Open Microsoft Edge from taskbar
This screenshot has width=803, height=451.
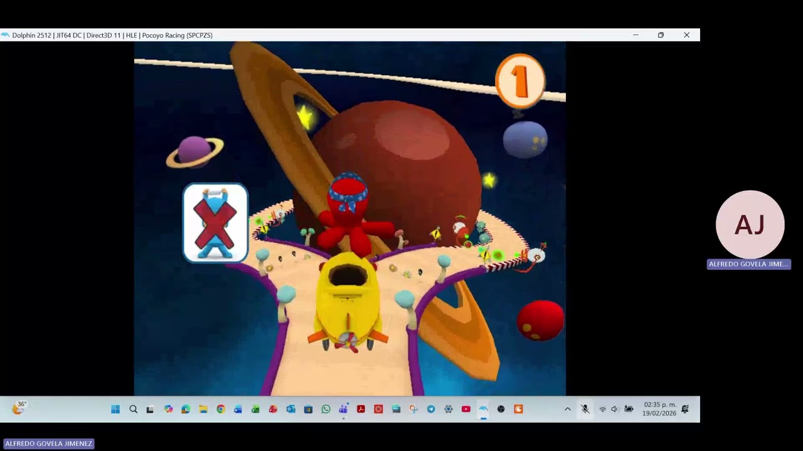coord(186,409)
